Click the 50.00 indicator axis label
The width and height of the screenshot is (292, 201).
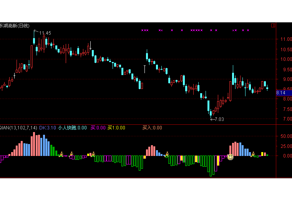[285, 136]
